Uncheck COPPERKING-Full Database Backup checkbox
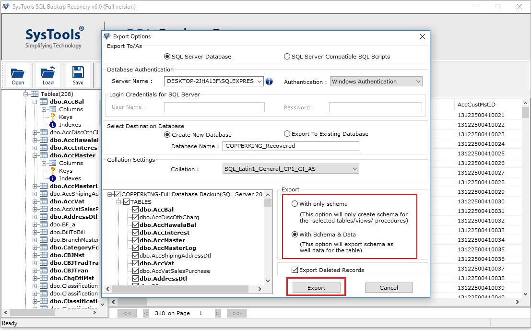Image resolution: width=531 pixels, height=330 pixels. 117,194
